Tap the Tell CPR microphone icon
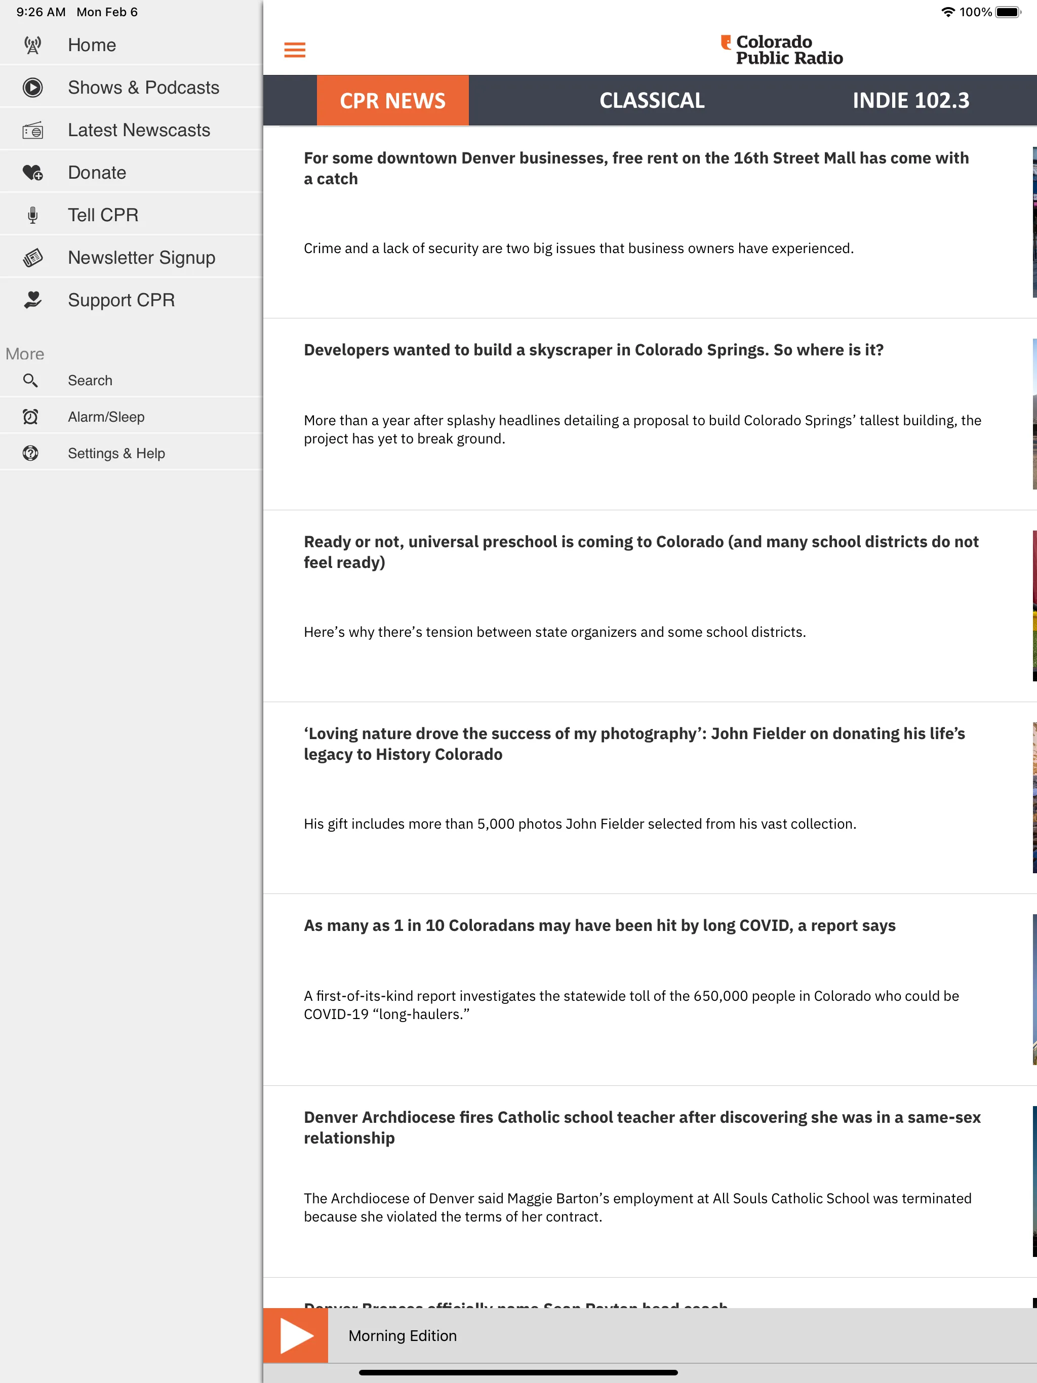Viewport: 1037px width, 1383px height. 32,215
